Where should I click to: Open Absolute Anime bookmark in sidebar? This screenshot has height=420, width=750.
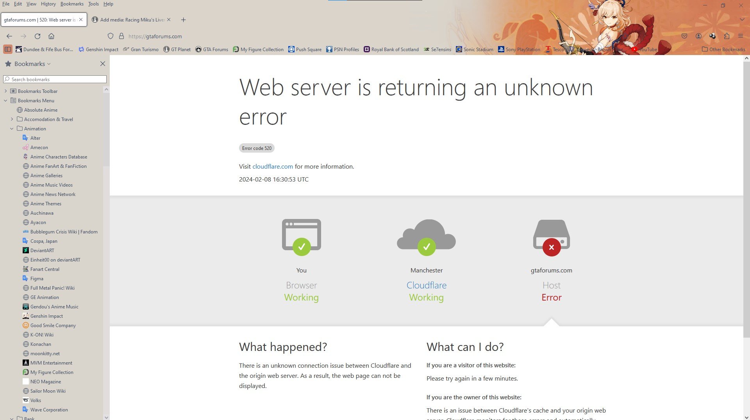tap(41, 110)
